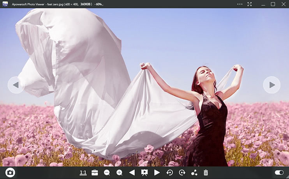Share the current photo
Image resolution: width=289 pixels, height=179 pixels.
[194, 172]
